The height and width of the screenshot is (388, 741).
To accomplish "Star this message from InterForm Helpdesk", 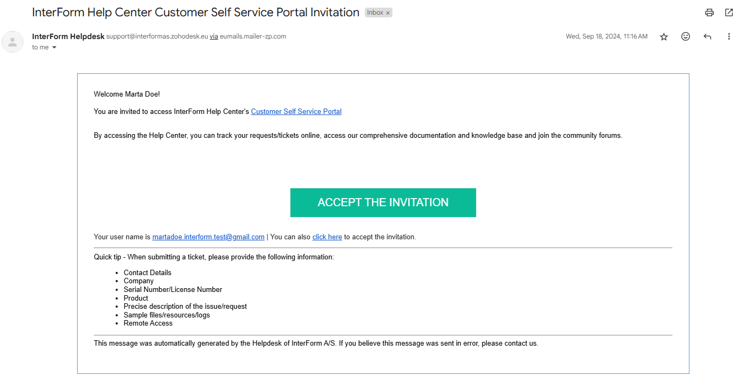I will pos(664,36).
